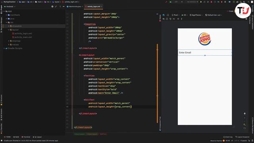254x143 pixels.
Task: Open the Build tool window
Action: (x=16, y=137)
